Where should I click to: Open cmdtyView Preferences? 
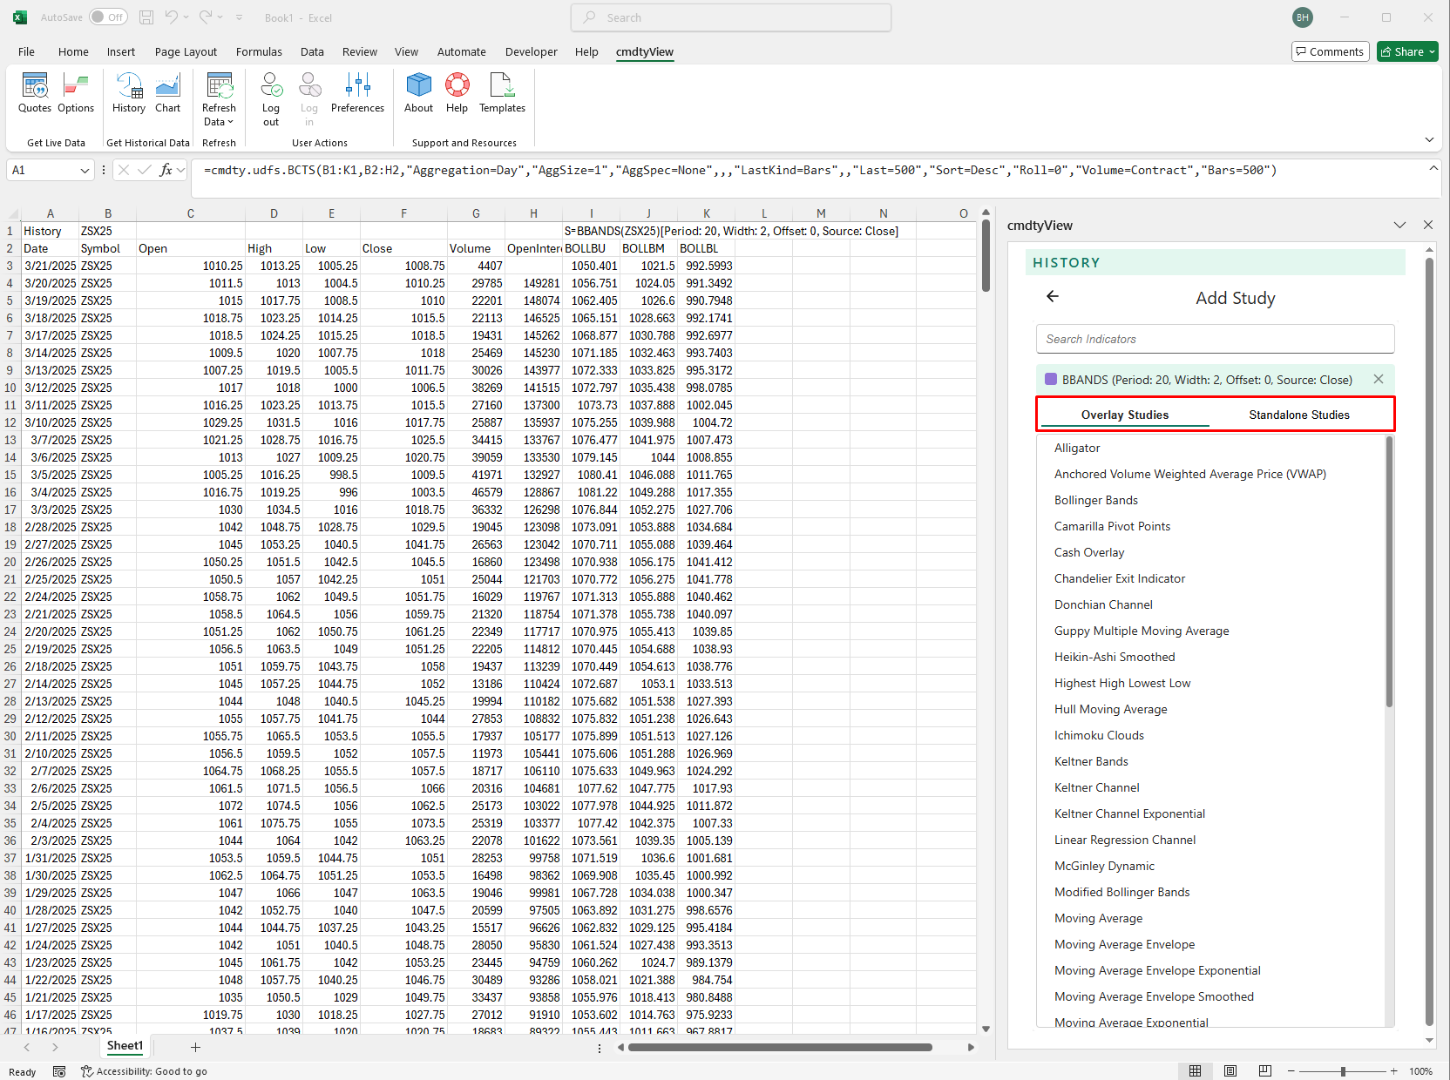pyautogui.click(x=357, y=93)
